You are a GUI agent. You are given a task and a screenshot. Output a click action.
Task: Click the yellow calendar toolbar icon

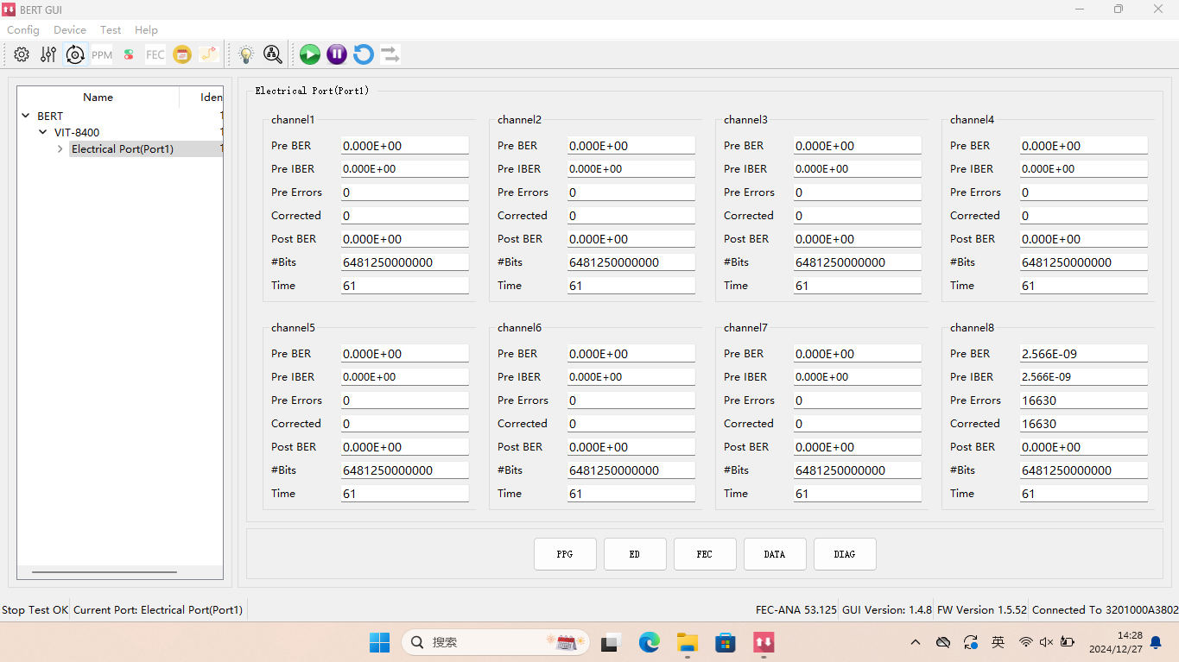click(x=182, y=54)
